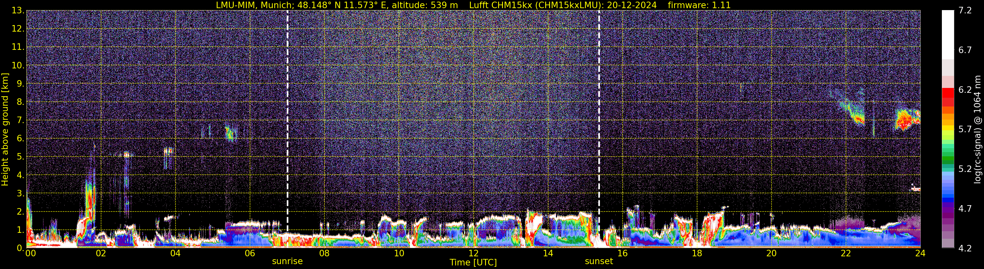
Task: Click the y-axis tick label '3.'
Action: [20, 193]
